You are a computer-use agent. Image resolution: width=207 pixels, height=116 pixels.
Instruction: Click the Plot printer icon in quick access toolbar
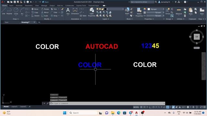27,2
